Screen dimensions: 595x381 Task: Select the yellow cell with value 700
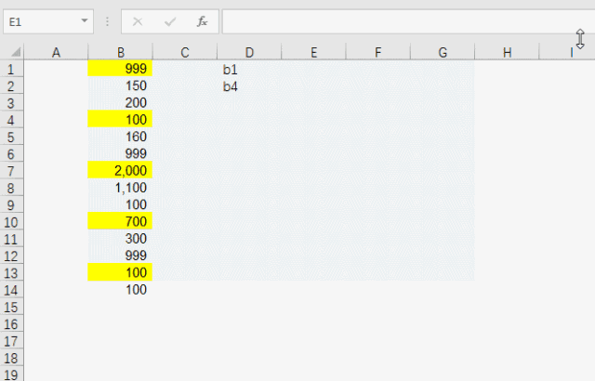coord(120,222)
